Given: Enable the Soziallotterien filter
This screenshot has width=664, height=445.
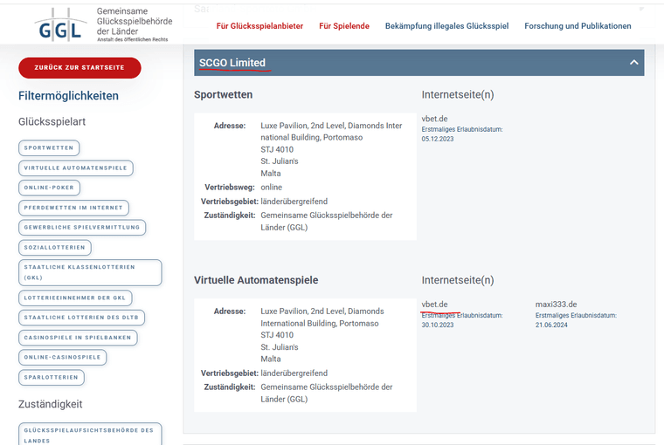Looking at the screenshot, I should point(54,247).
